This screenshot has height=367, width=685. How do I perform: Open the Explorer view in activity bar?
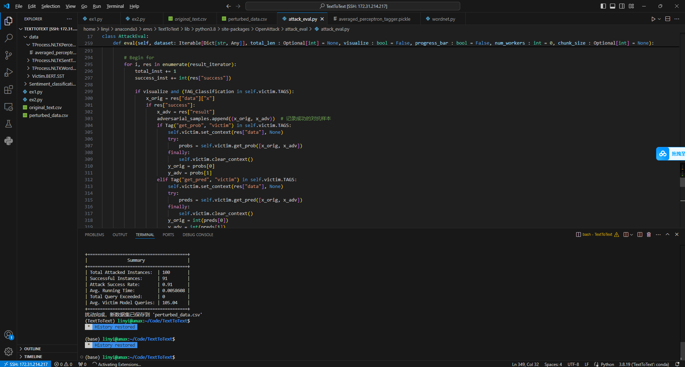pyautogui.click(x=9, y=21)
